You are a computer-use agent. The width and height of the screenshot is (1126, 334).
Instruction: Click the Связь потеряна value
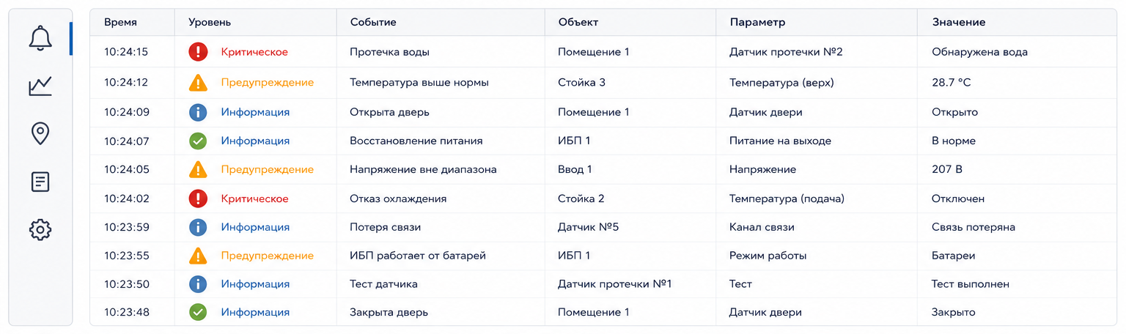pos(974,227)
